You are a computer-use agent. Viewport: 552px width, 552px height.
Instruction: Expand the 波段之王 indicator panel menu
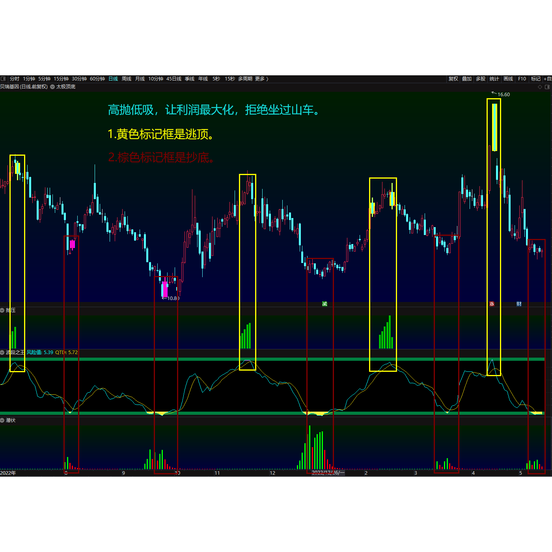tap(2, 352)
